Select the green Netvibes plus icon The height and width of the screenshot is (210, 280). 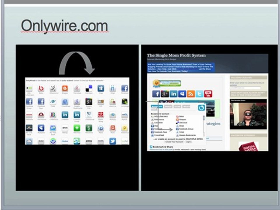[x=77, y=128]
